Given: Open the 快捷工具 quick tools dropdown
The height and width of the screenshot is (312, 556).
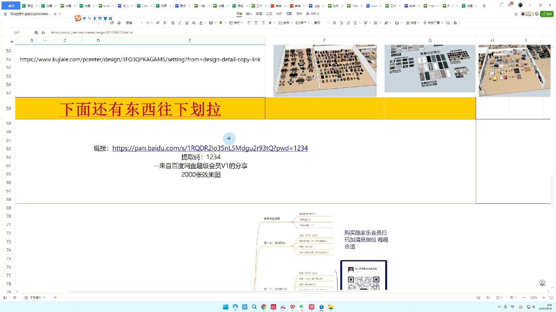Looking at the screenshot, I should pyautogui.click(x=433, y=23).
